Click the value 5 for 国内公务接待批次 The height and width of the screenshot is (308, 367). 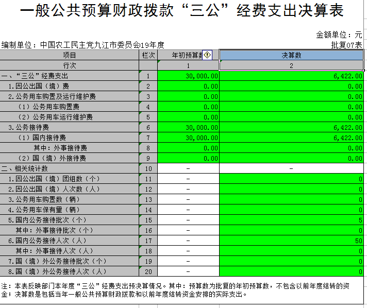click(291, 220)
